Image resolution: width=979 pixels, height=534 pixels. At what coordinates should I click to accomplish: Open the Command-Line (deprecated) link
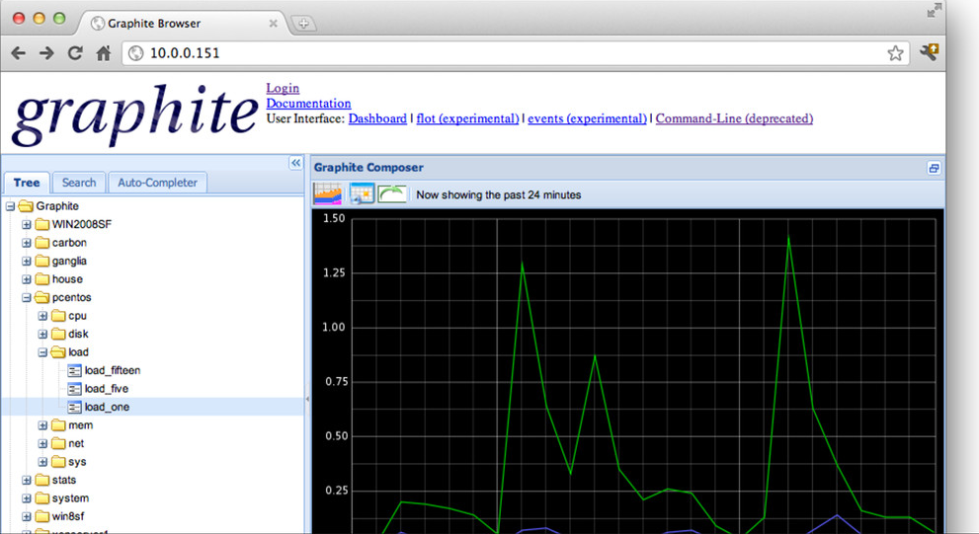pos(734,118)
